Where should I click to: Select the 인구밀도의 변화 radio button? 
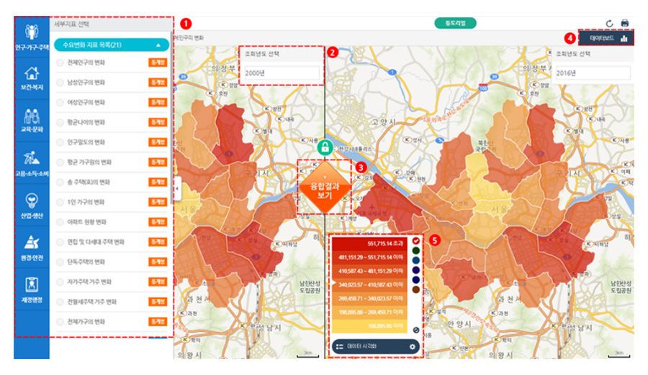(x=60, y=142)
